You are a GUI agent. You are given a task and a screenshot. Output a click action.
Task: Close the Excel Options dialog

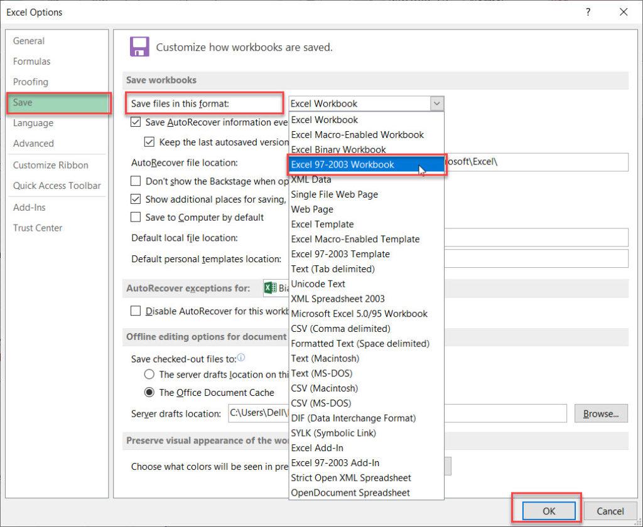pos(624,12)
